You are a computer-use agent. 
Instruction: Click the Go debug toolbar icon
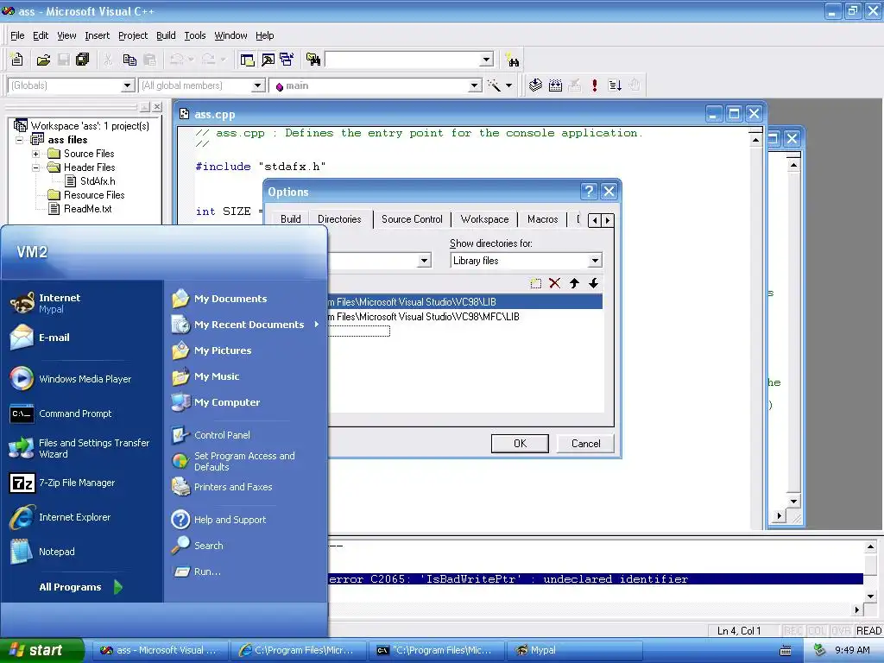click(615, 85)
